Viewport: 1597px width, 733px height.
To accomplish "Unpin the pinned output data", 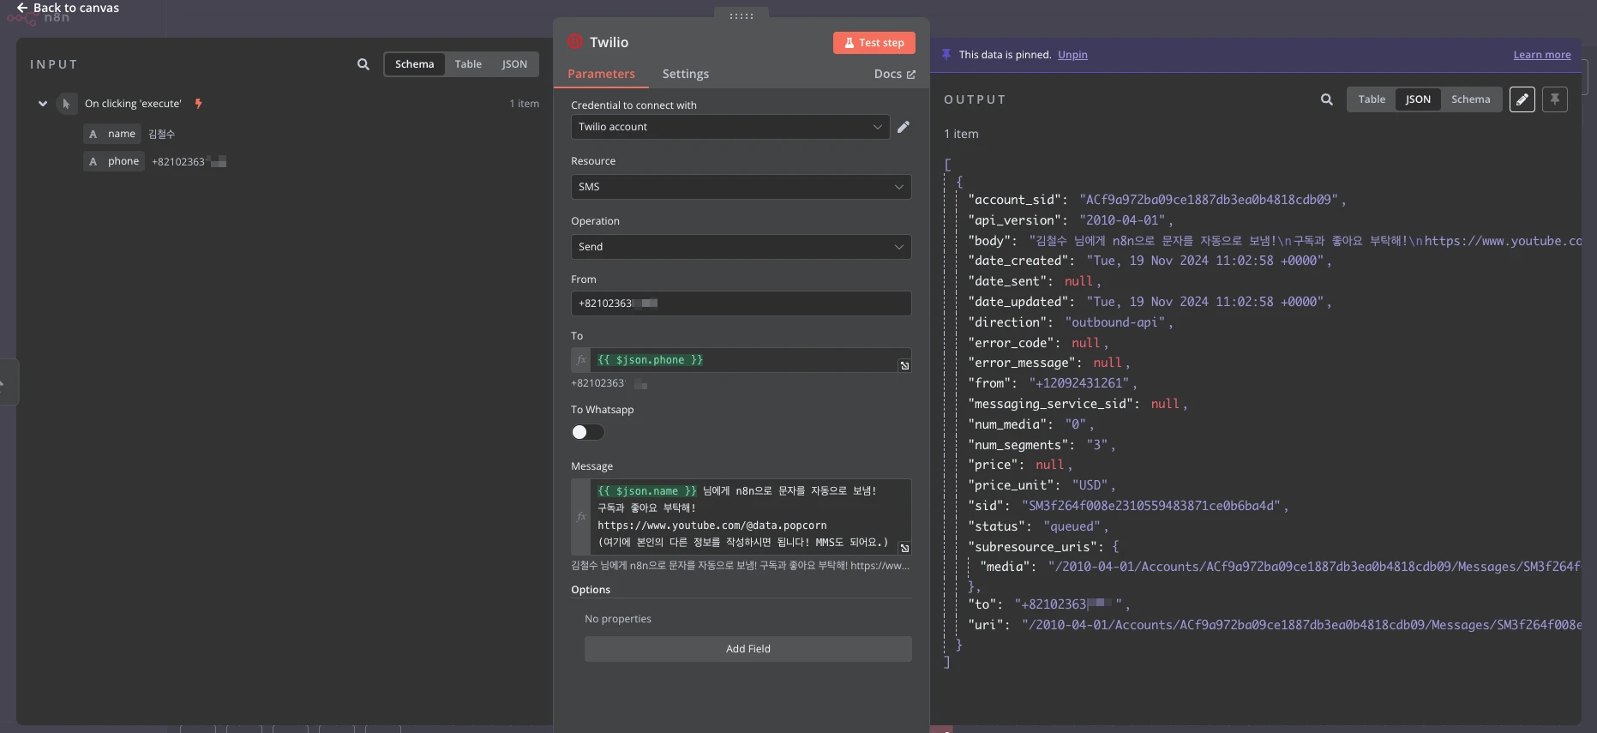I will [1072, 55].
